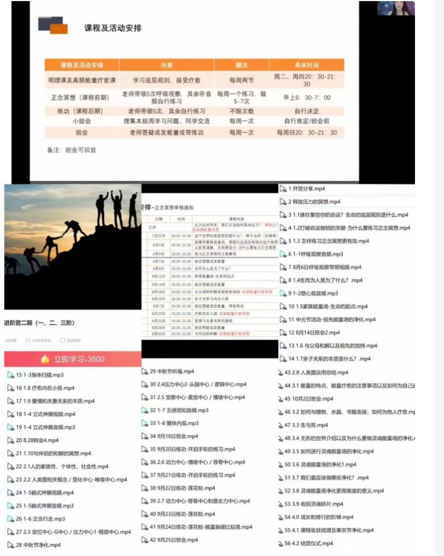Open 53 3.9 收回灵魂碎片.mp4

click(313, 504)
